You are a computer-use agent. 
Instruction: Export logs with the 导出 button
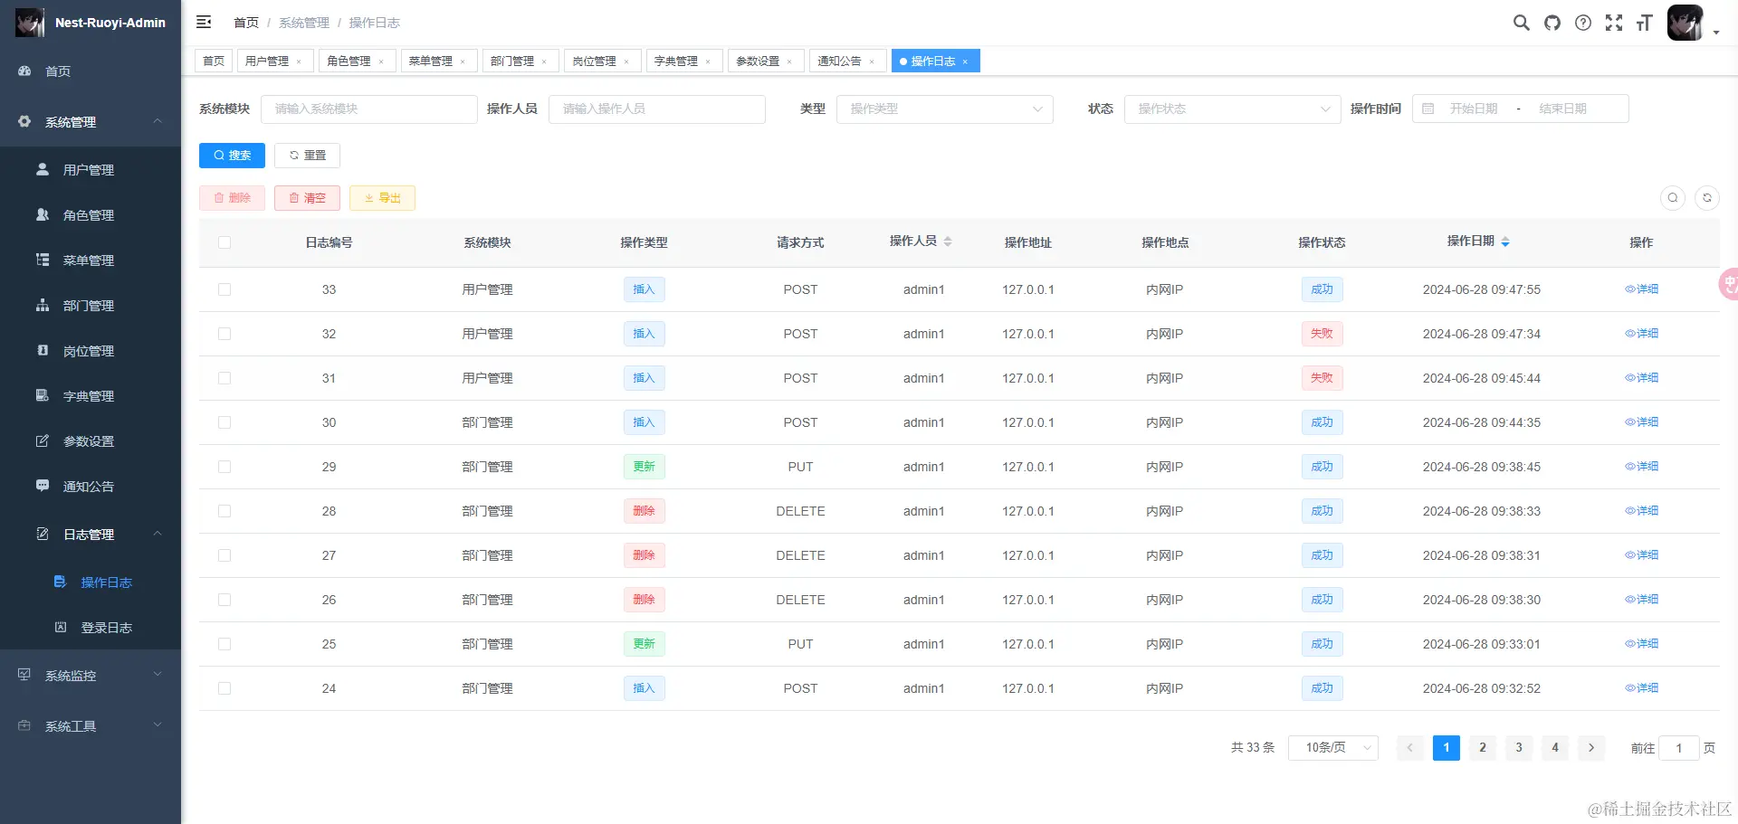pyautogui.click(x=382, y=198)
